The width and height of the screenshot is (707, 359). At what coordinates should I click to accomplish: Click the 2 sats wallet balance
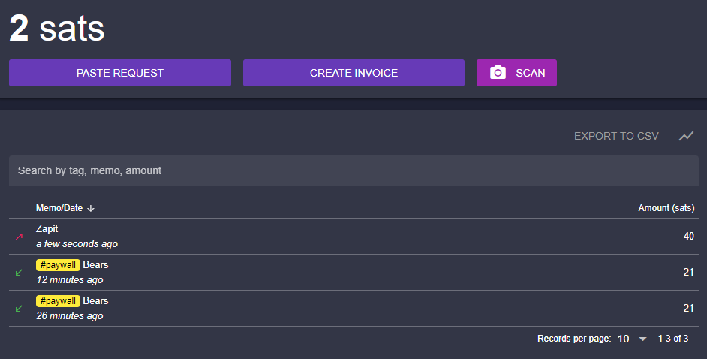(57, 29)
